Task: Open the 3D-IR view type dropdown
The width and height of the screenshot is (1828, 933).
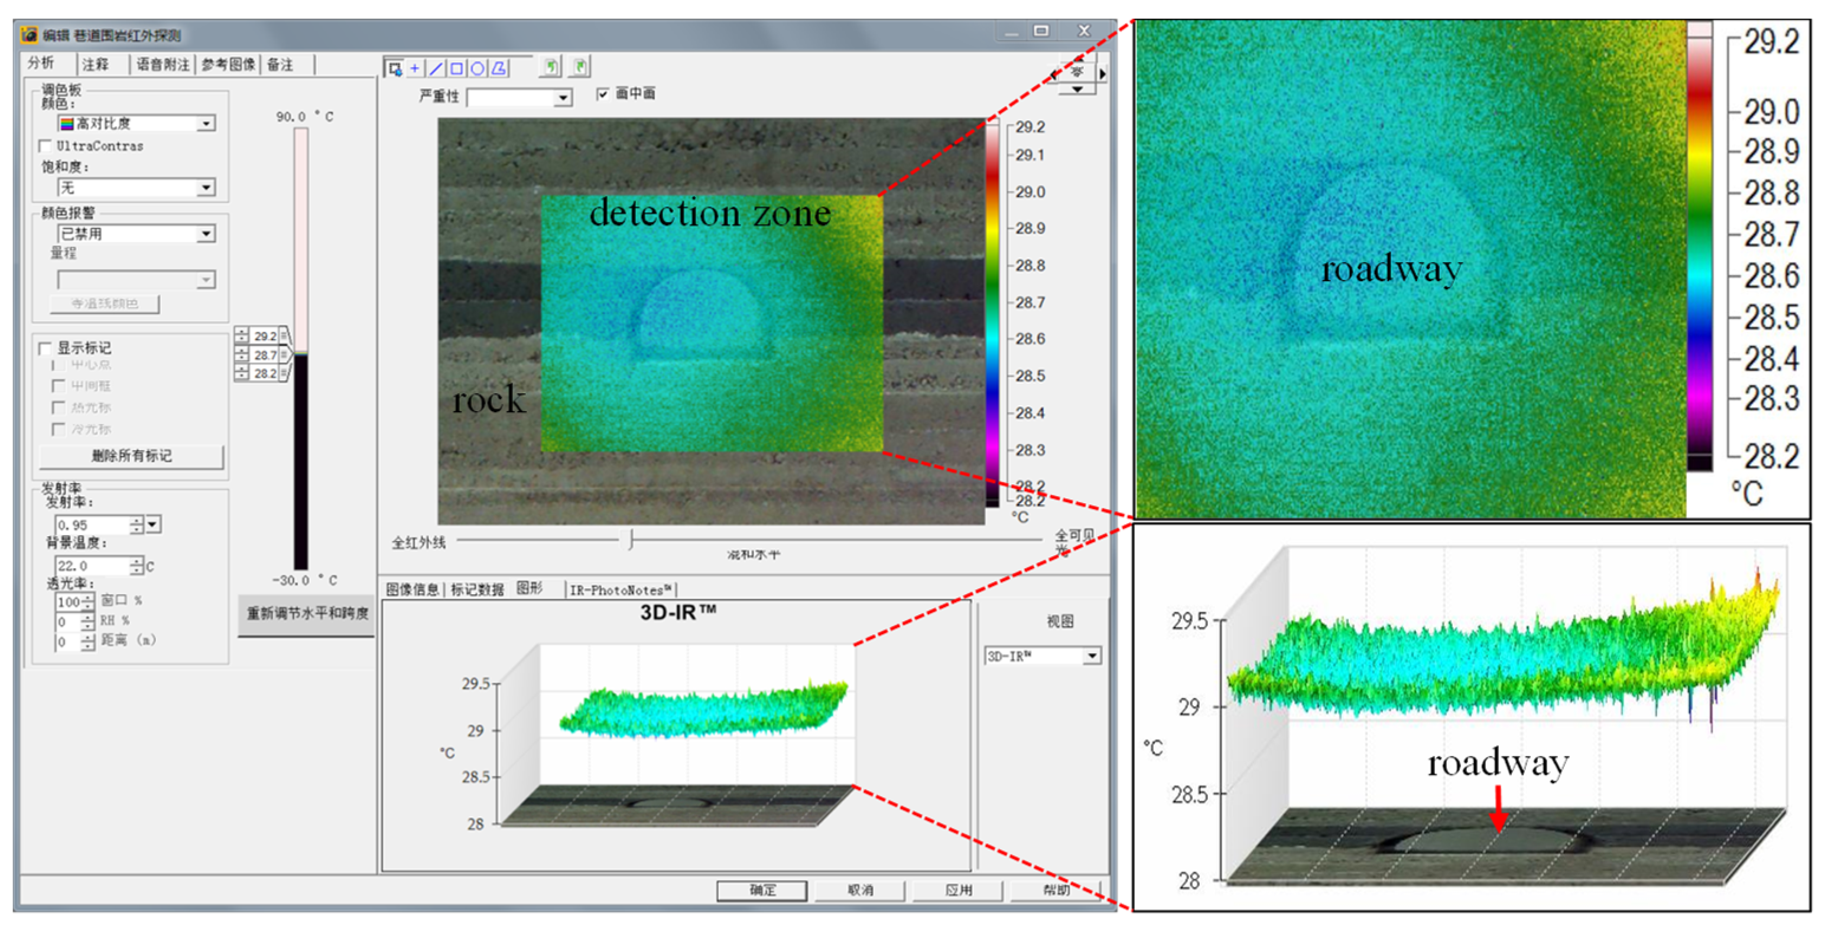Action: pyautogui.click(x=1092, y=656)
